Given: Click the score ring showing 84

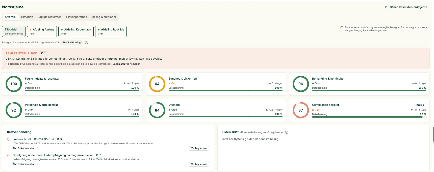Looking at the screenshot, I should point(157,110).
